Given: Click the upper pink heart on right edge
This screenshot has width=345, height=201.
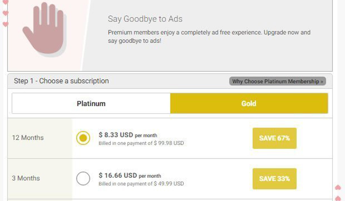Looking at the screenshot, I should (x=338, y=187).
